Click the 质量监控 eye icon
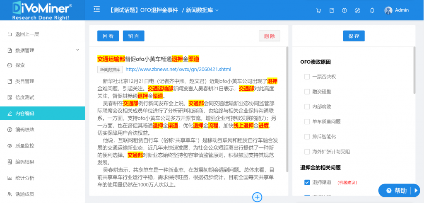424x203 pixels. [x=10, y=145]
